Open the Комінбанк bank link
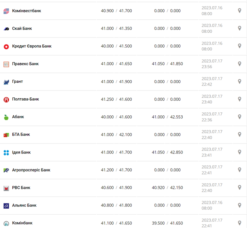The height and width of the screenshot is (228, 247). pyautogui.click(x=22, y=223)
